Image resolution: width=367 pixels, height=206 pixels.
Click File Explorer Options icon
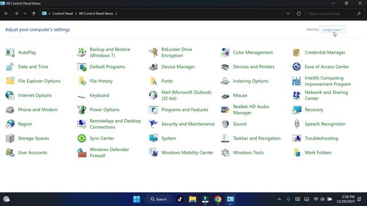[10, 81]
